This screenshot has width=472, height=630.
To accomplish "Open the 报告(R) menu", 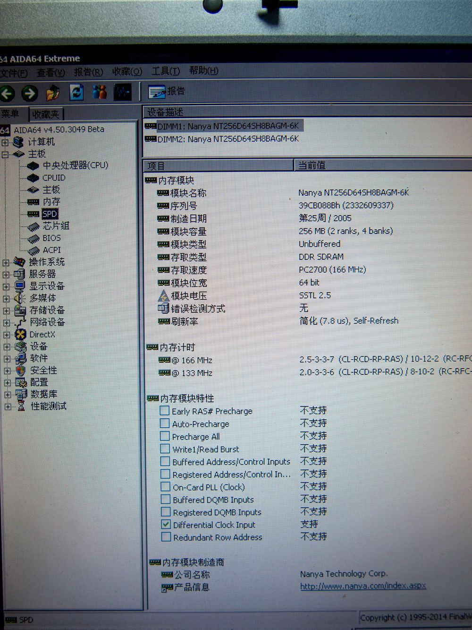I will pyautogui.click(x=88, y=72).
